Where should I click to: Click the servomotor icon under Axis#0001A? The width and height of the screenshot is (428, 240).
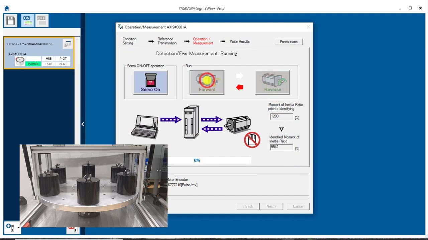pos(20,61)
